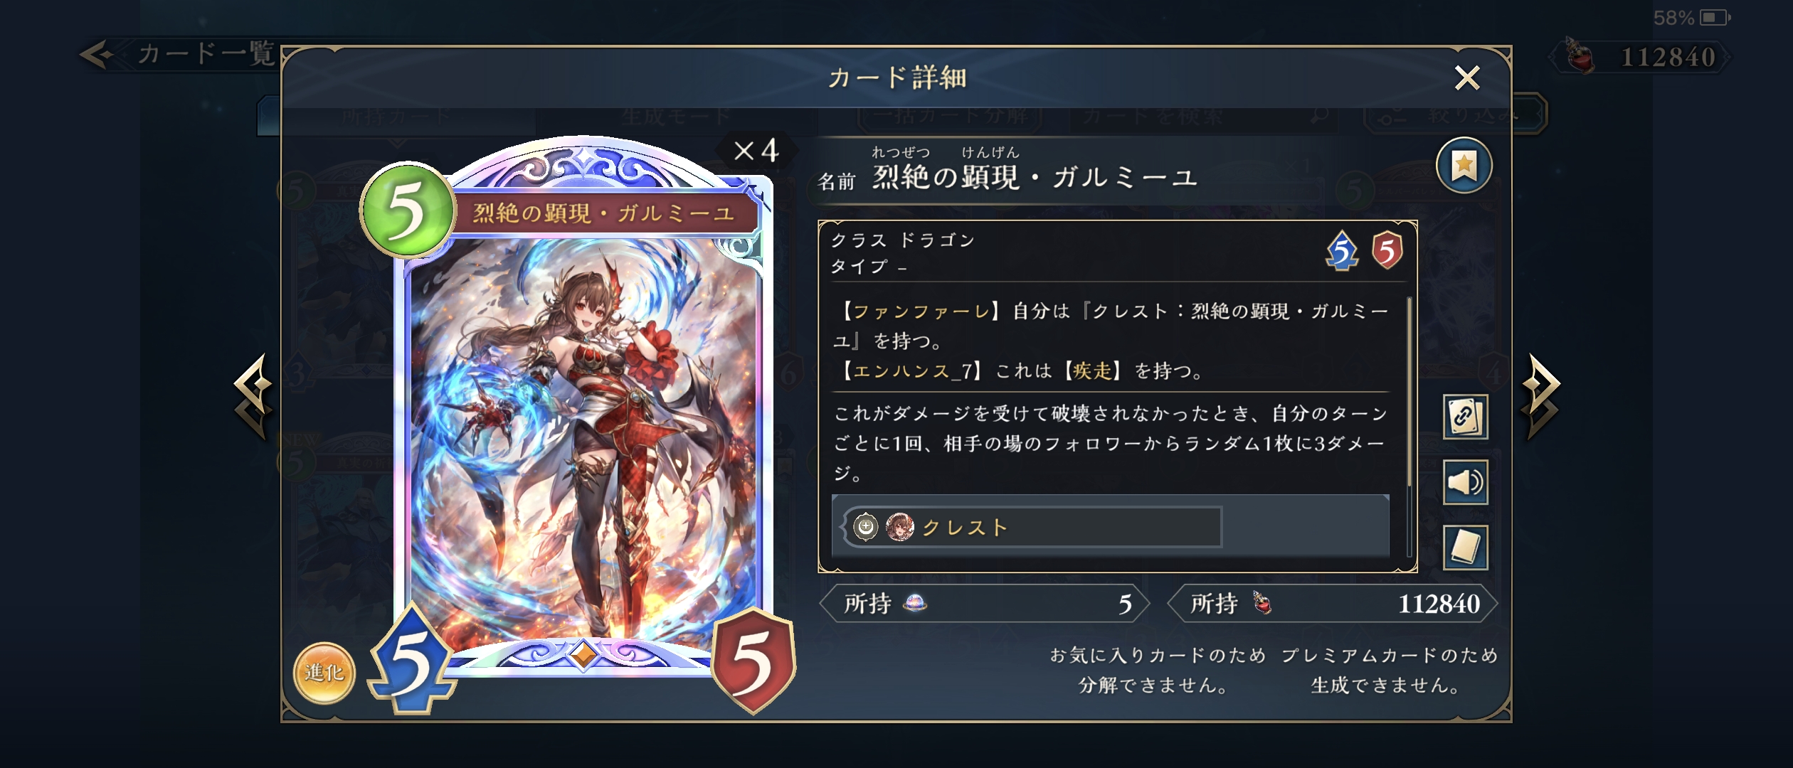The image size is (1793, 768).
Task: Open related cards link icon
Action: click(x=1465, y=417)
